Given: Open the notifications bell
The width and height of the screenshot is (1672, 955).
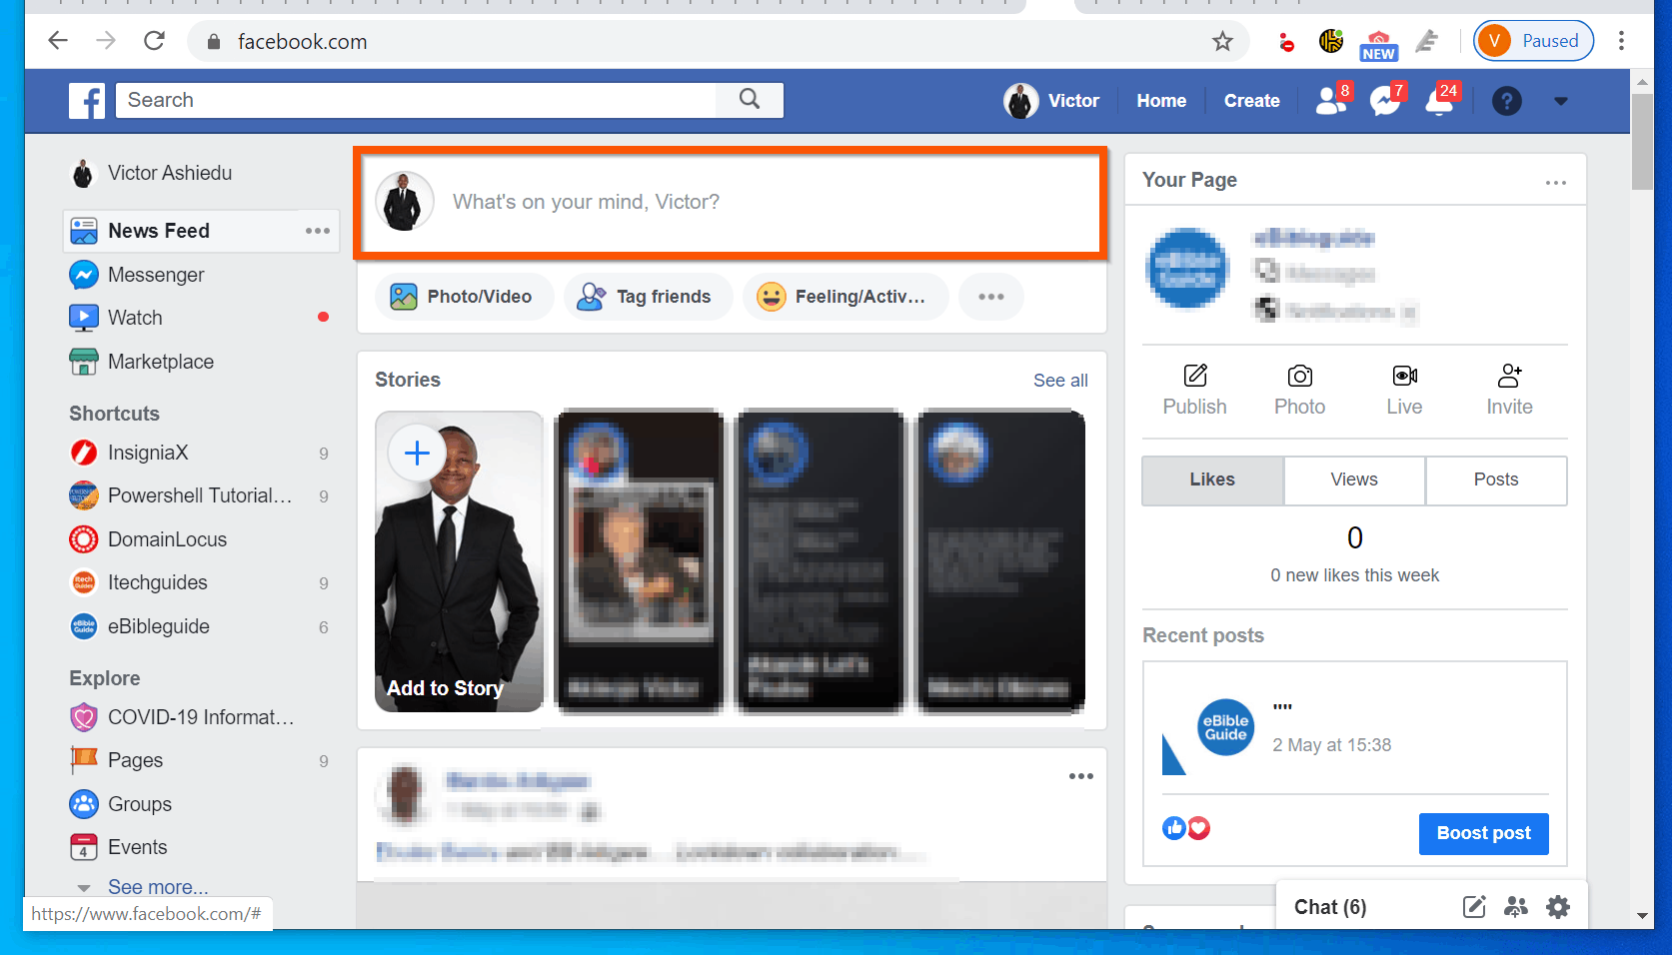Looking at the screenshot, I should (1439, 100).
